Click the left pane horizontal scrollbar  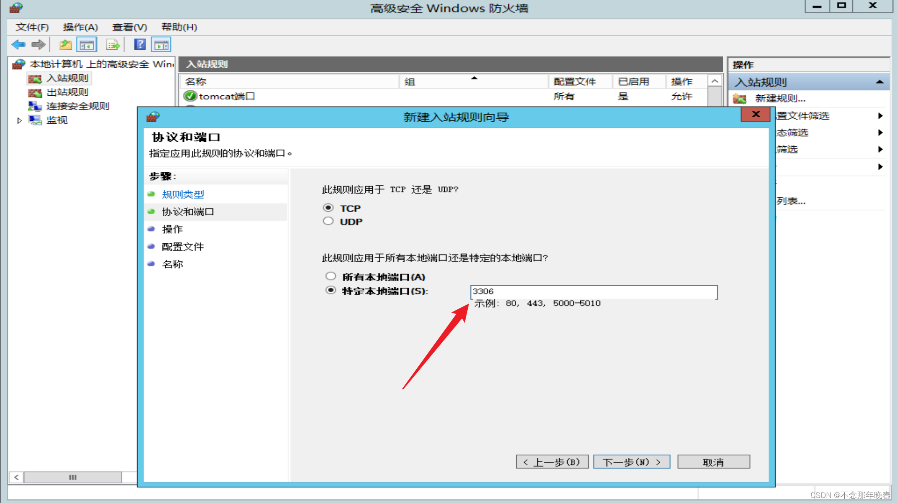73,477
